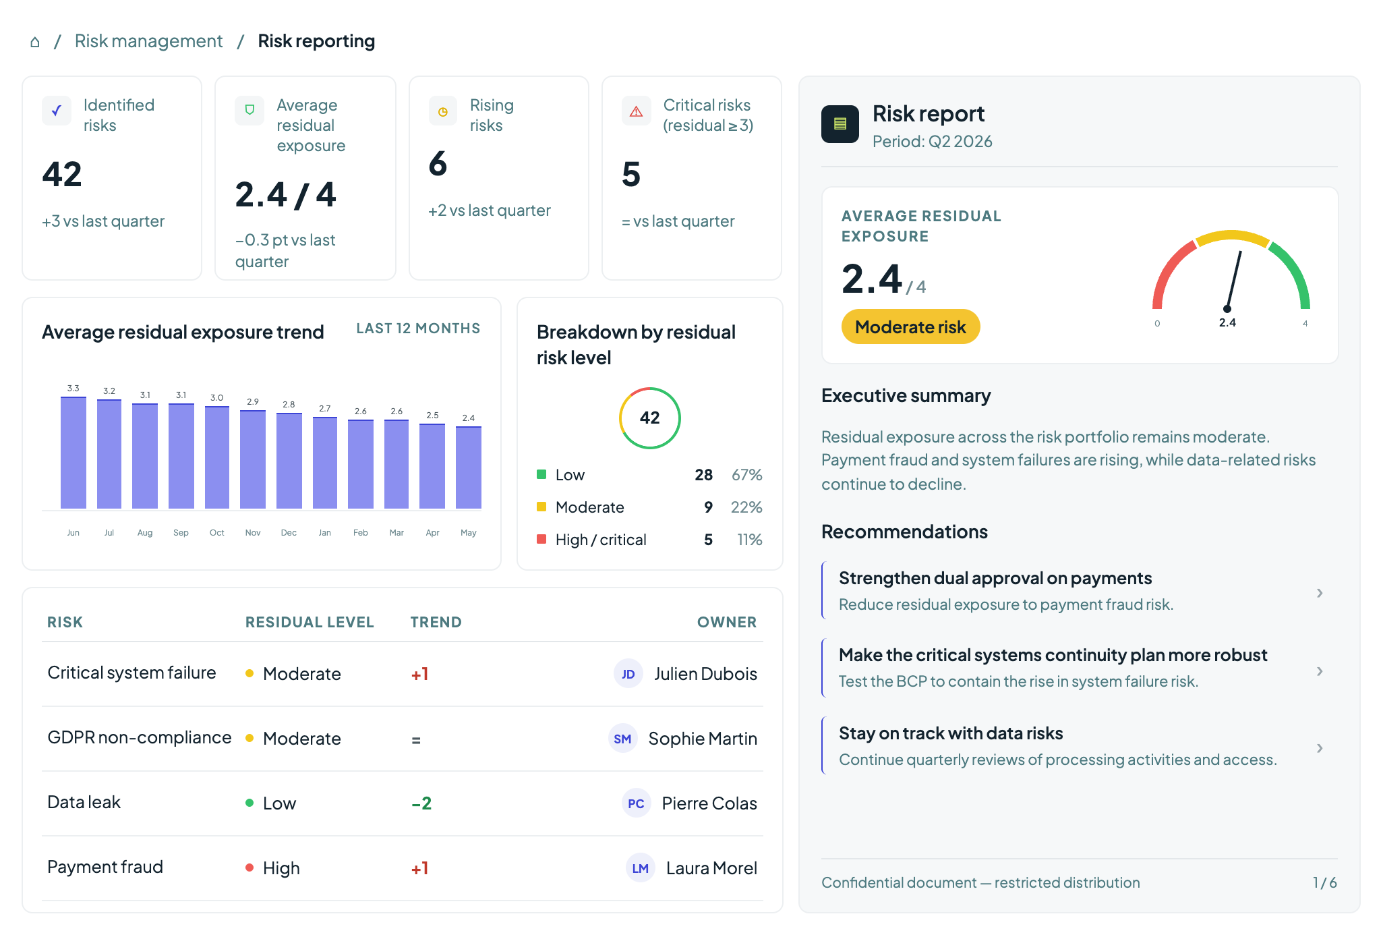Click the Jun bar in exposure trend
The image size is (1381, 939).
74,453
